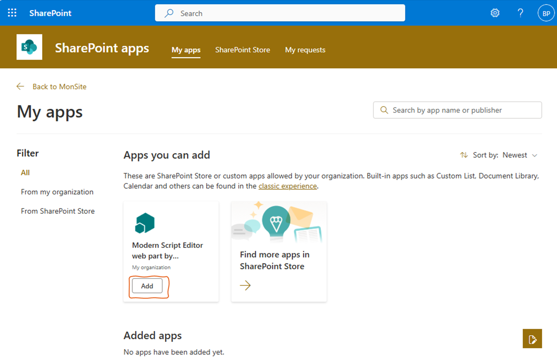This screenshot has height=361, width=557.
Task: Open the BP account avatar menu
Action: (546, 13)
